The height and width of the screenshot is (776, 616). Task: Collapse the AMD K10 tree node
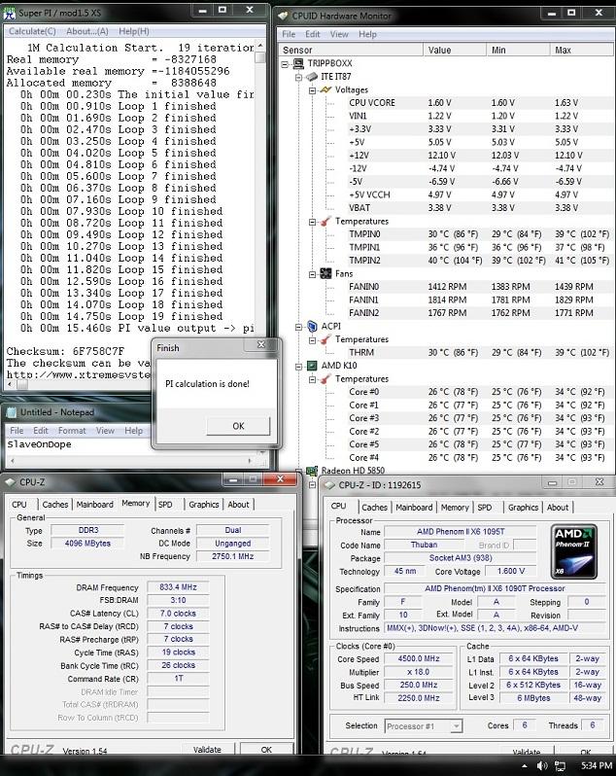(x=298, y=367)
